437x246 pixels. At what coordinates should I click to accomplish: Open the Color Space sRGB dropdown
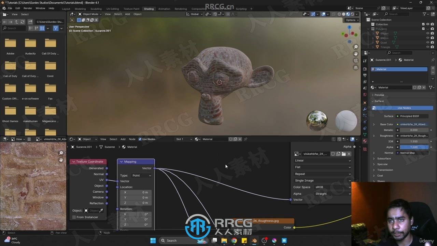[x=333, y=187]
